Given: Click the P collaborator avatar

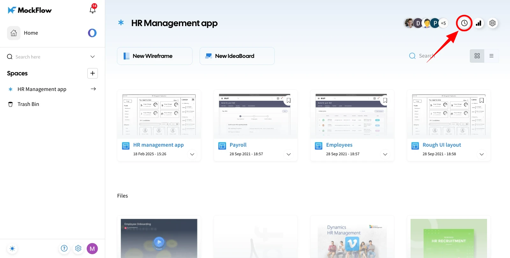Looking at the screenshot, I should tap(435, 23).
